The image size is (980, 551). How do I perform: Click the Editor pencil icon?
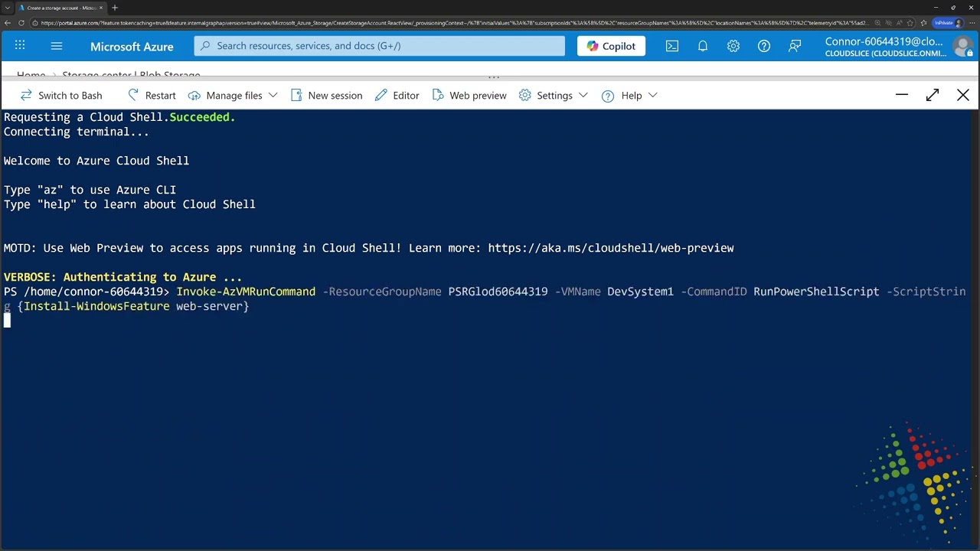pyautogui.click(x=381, y=96)
